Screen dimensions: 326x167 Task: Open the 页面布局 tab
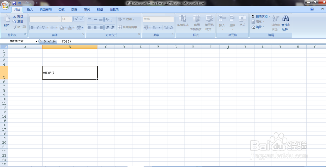[46, 9]
